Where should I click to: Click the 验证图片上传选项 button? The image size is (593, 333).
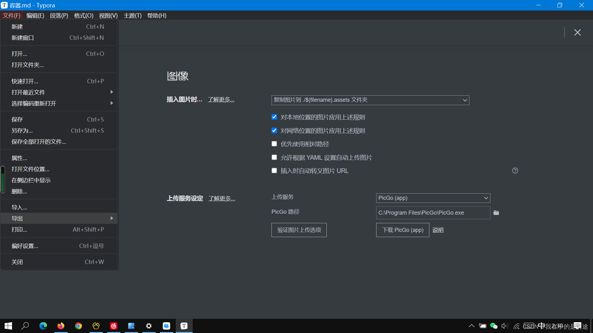point(299,230)
